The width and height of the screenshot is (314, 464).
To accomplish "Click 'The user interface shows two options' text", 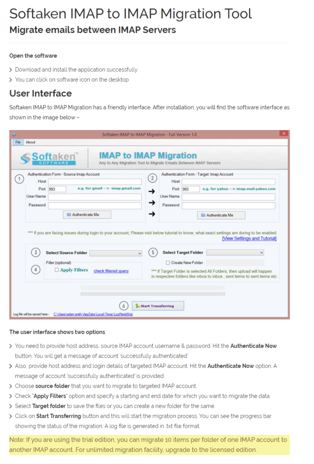I will click(57, 332).
